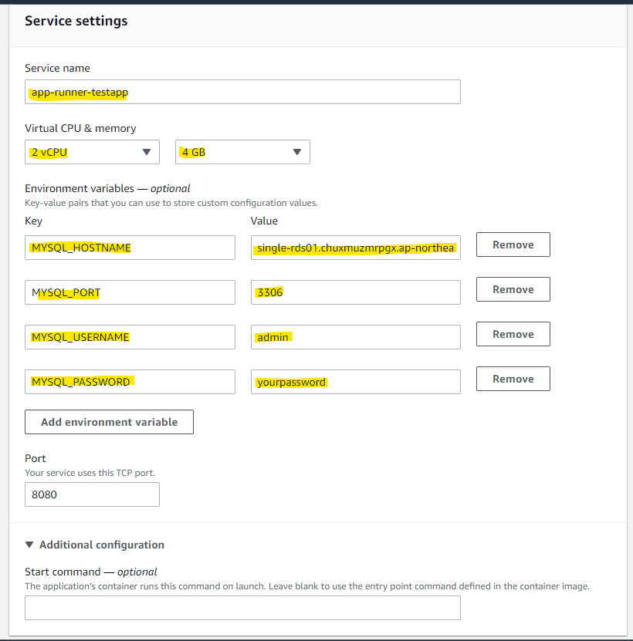Click the Port field containing 8080
Screen dimensions: 633x641
point(92,494)
